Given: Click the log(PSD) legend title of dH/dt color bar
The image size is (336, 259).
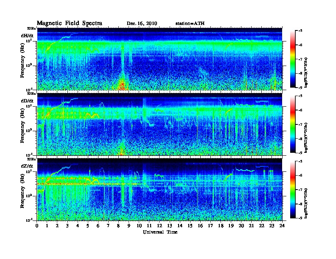Looking at the screenshot, I should tap(306, 72).
